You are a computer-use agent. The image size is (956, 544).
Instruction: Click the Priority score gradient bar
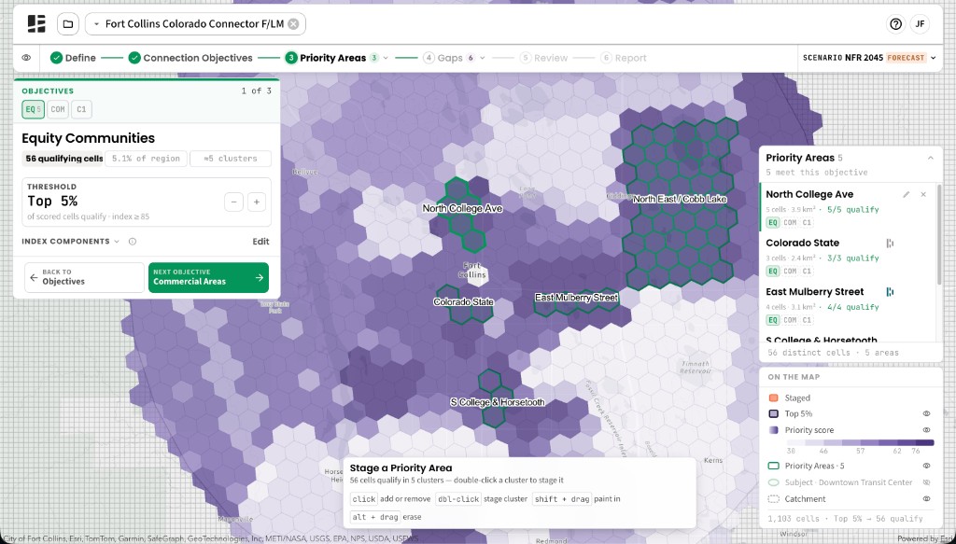click(x=860, y=443)
